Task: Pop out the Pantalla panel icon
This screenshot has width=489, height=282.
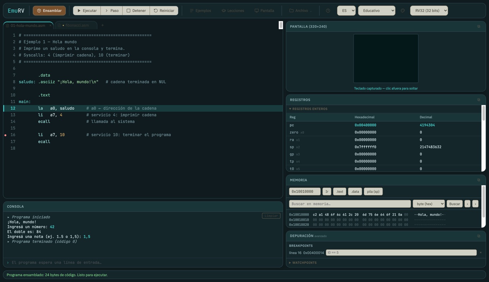Action: point(479,27)
